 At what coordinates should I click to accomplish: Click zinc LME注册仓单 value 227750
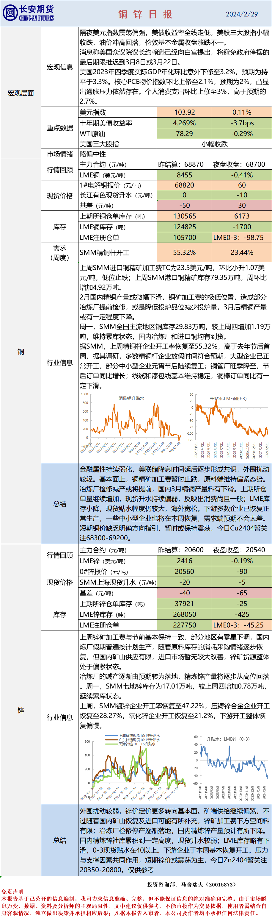[184, 625]
